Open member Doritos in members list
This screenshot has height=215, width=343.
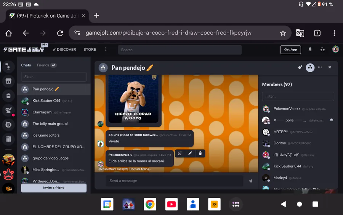pyautogui.click(x=298, y=143)
